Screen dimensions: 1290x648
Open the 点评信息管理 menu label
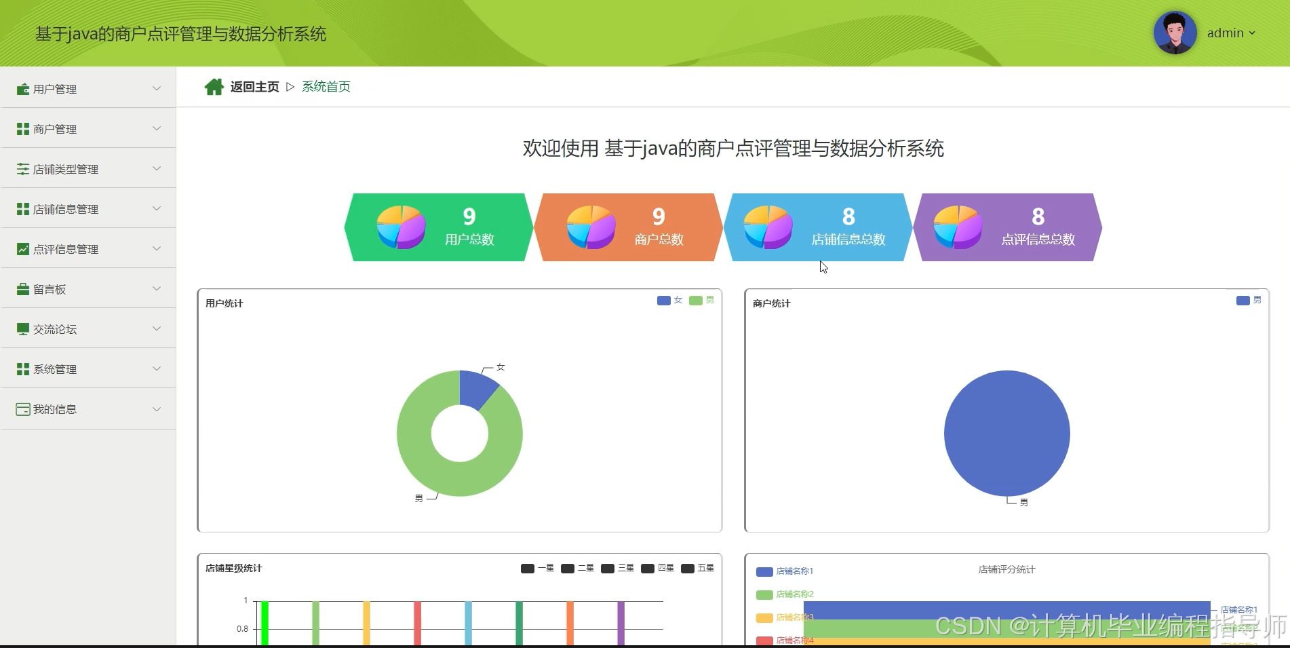[x=66, y=249]
